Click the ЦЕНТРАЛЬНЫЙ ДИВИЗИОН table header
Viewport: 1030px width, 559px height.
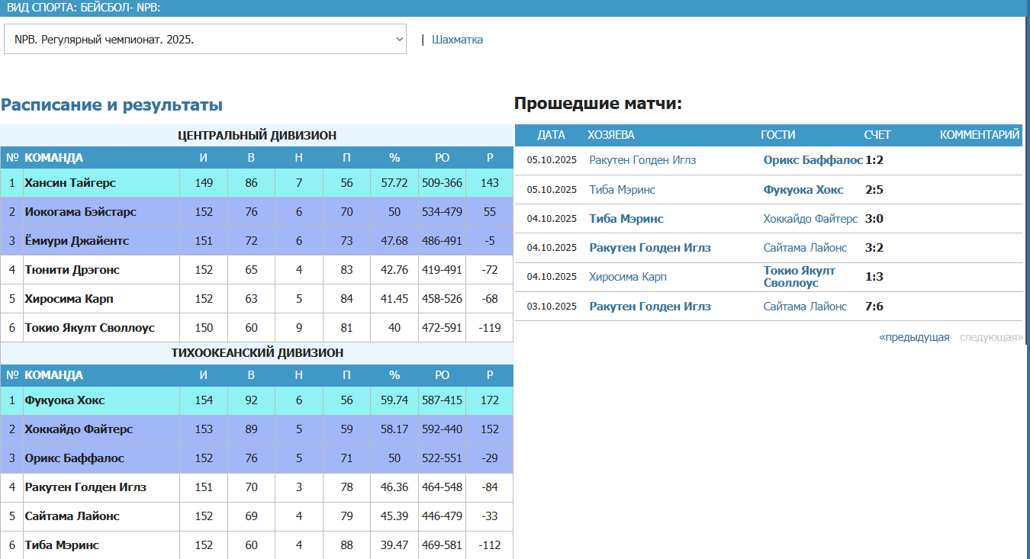257,136
